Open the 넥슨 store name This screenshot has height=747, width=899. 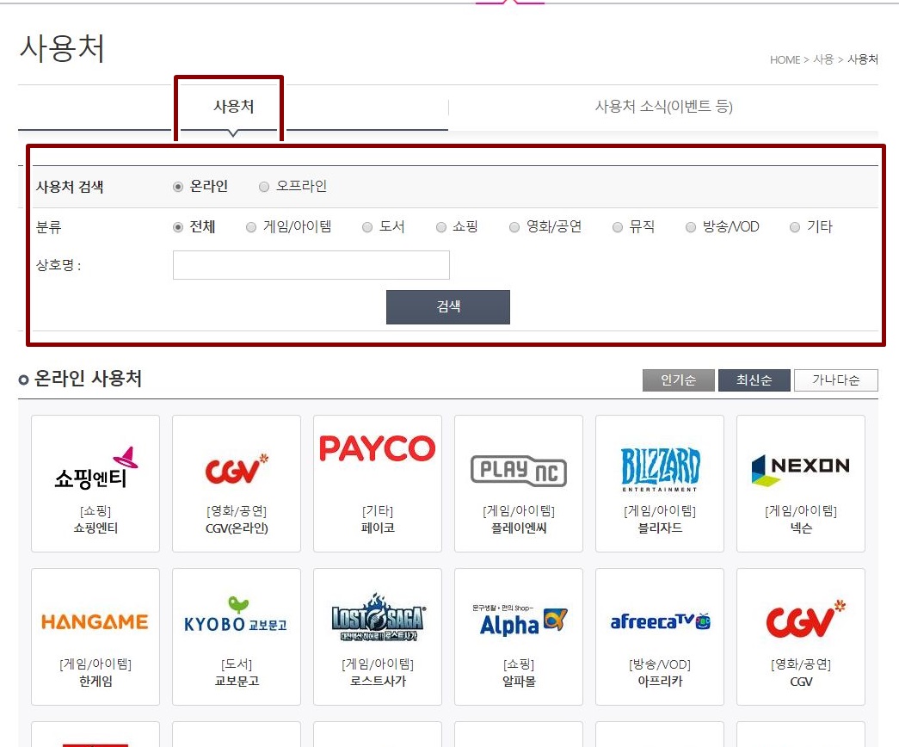click(801, 528)
